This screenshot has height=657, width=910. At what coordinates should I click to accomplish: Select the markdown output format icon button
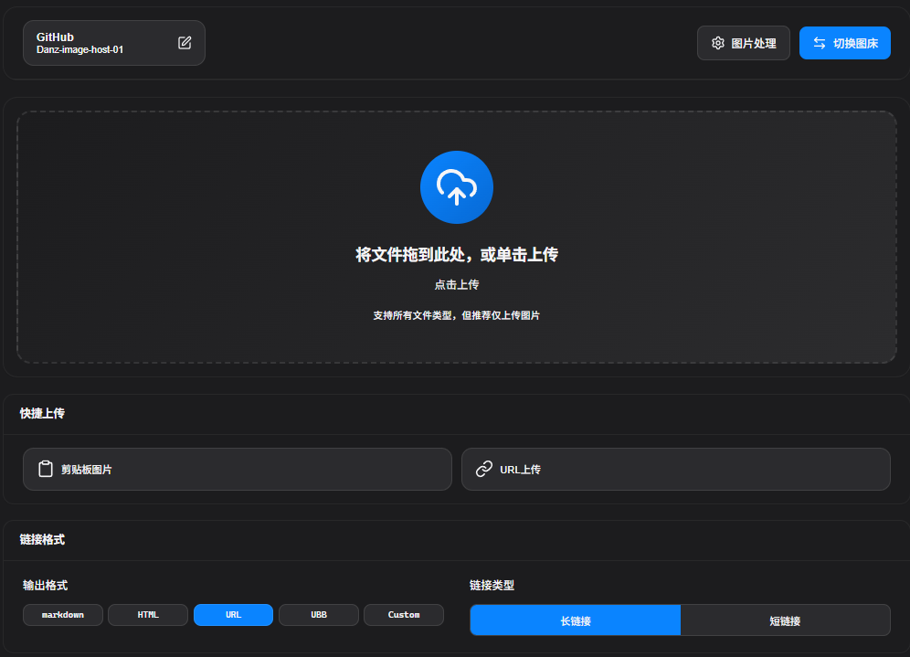click(x=62, y=614)
